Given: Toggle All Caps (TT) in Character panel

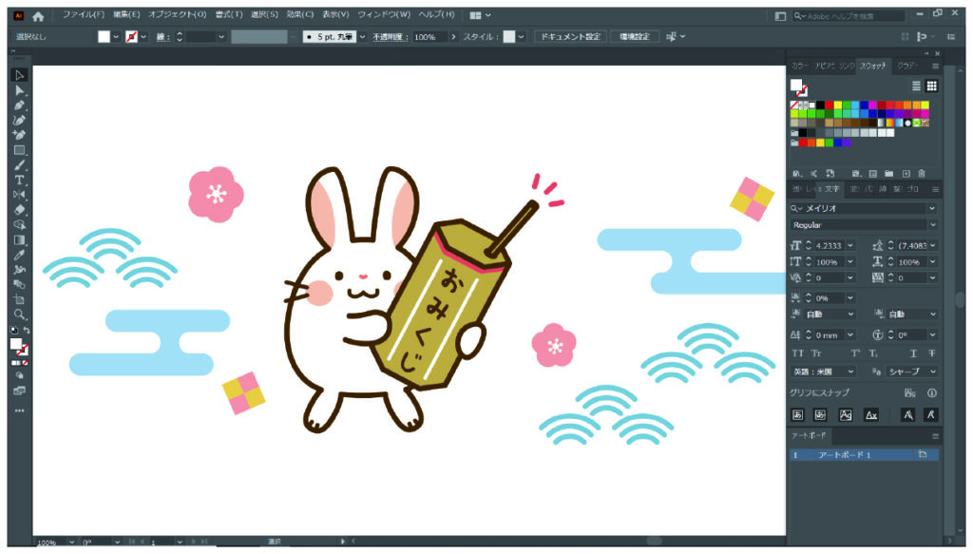Looking at the screenshot, I should pos(798,353).
